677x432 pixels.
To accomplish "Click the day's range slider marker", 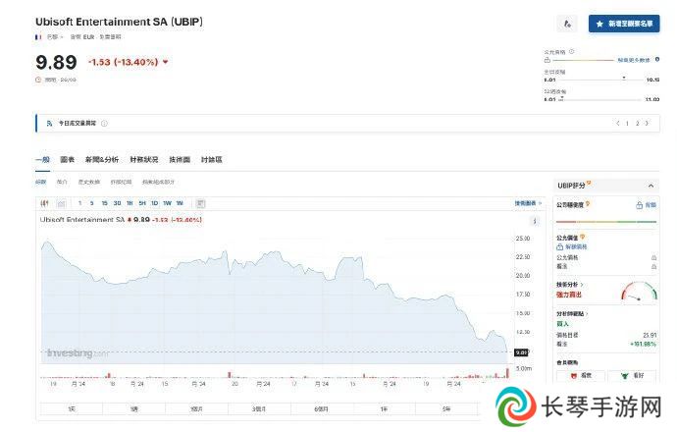I will tap(624, 79).
